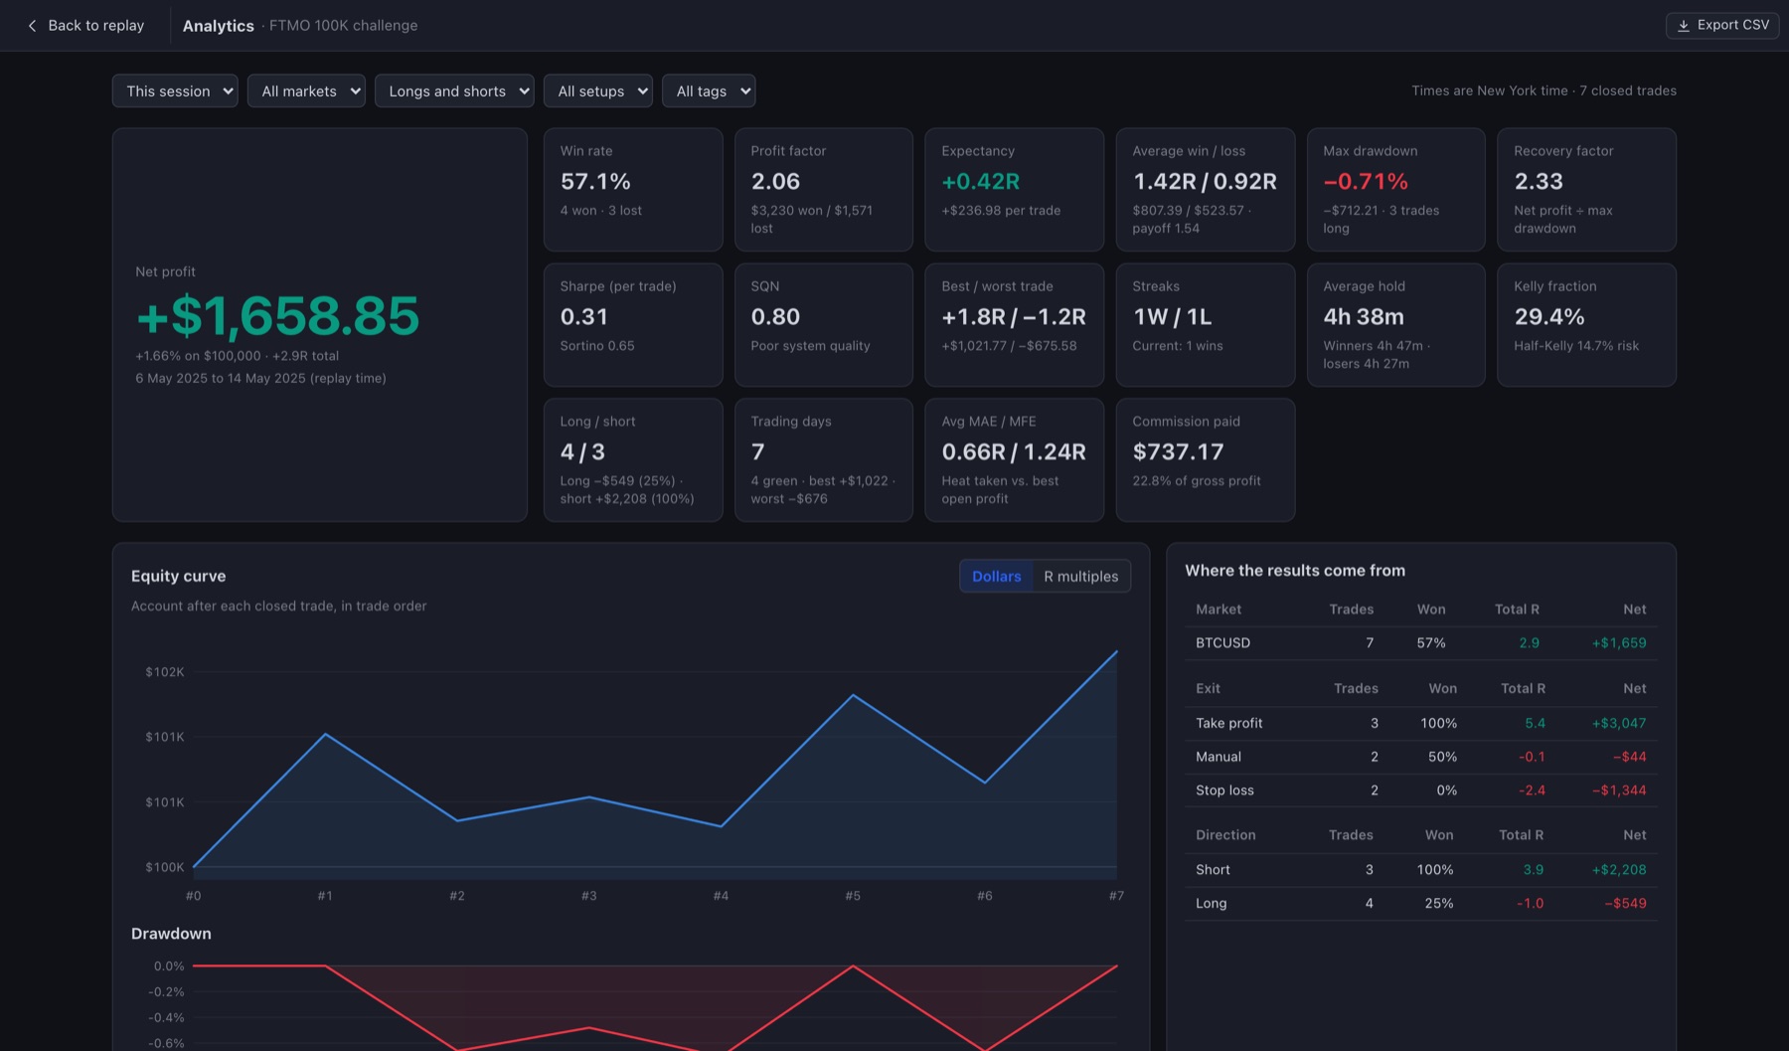Click the Max drawdown −0.71% value

(1366, 182)
